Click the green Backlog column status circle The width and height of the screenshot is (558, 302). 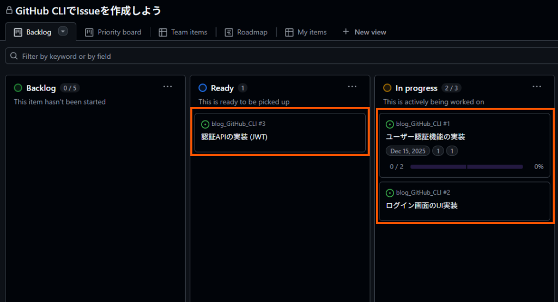click(x=18, y=88)
